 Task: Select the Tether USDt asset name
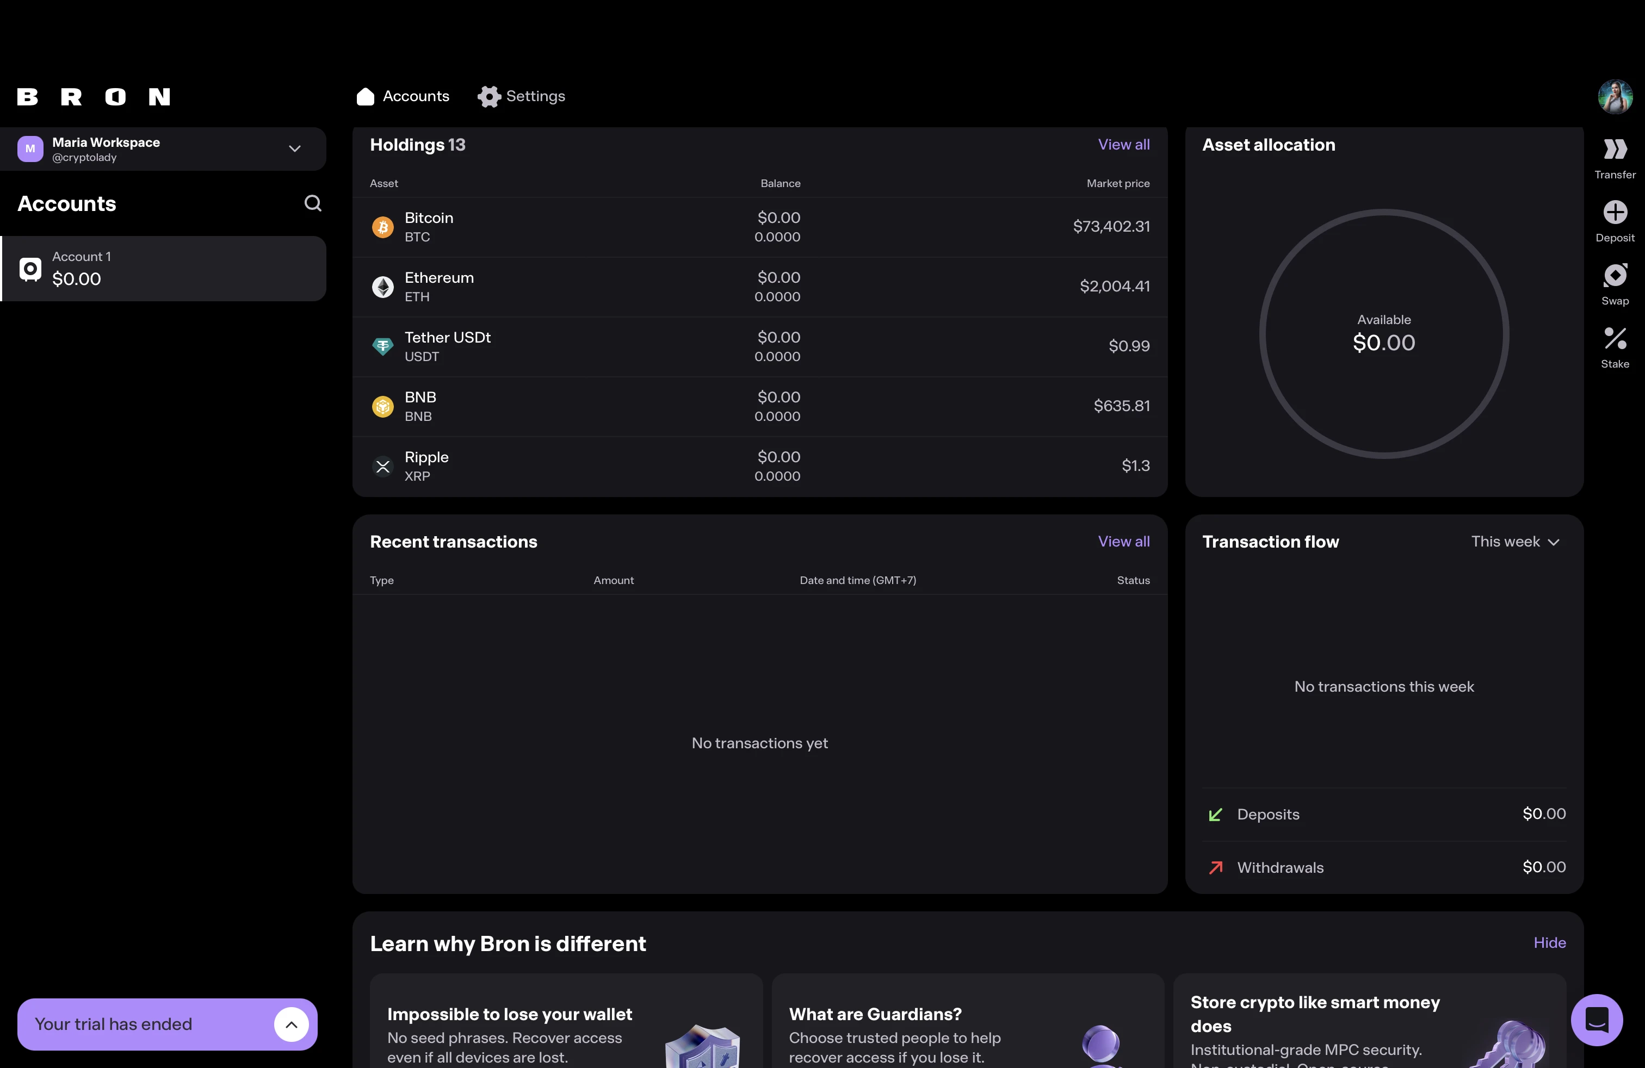(447, 337)
